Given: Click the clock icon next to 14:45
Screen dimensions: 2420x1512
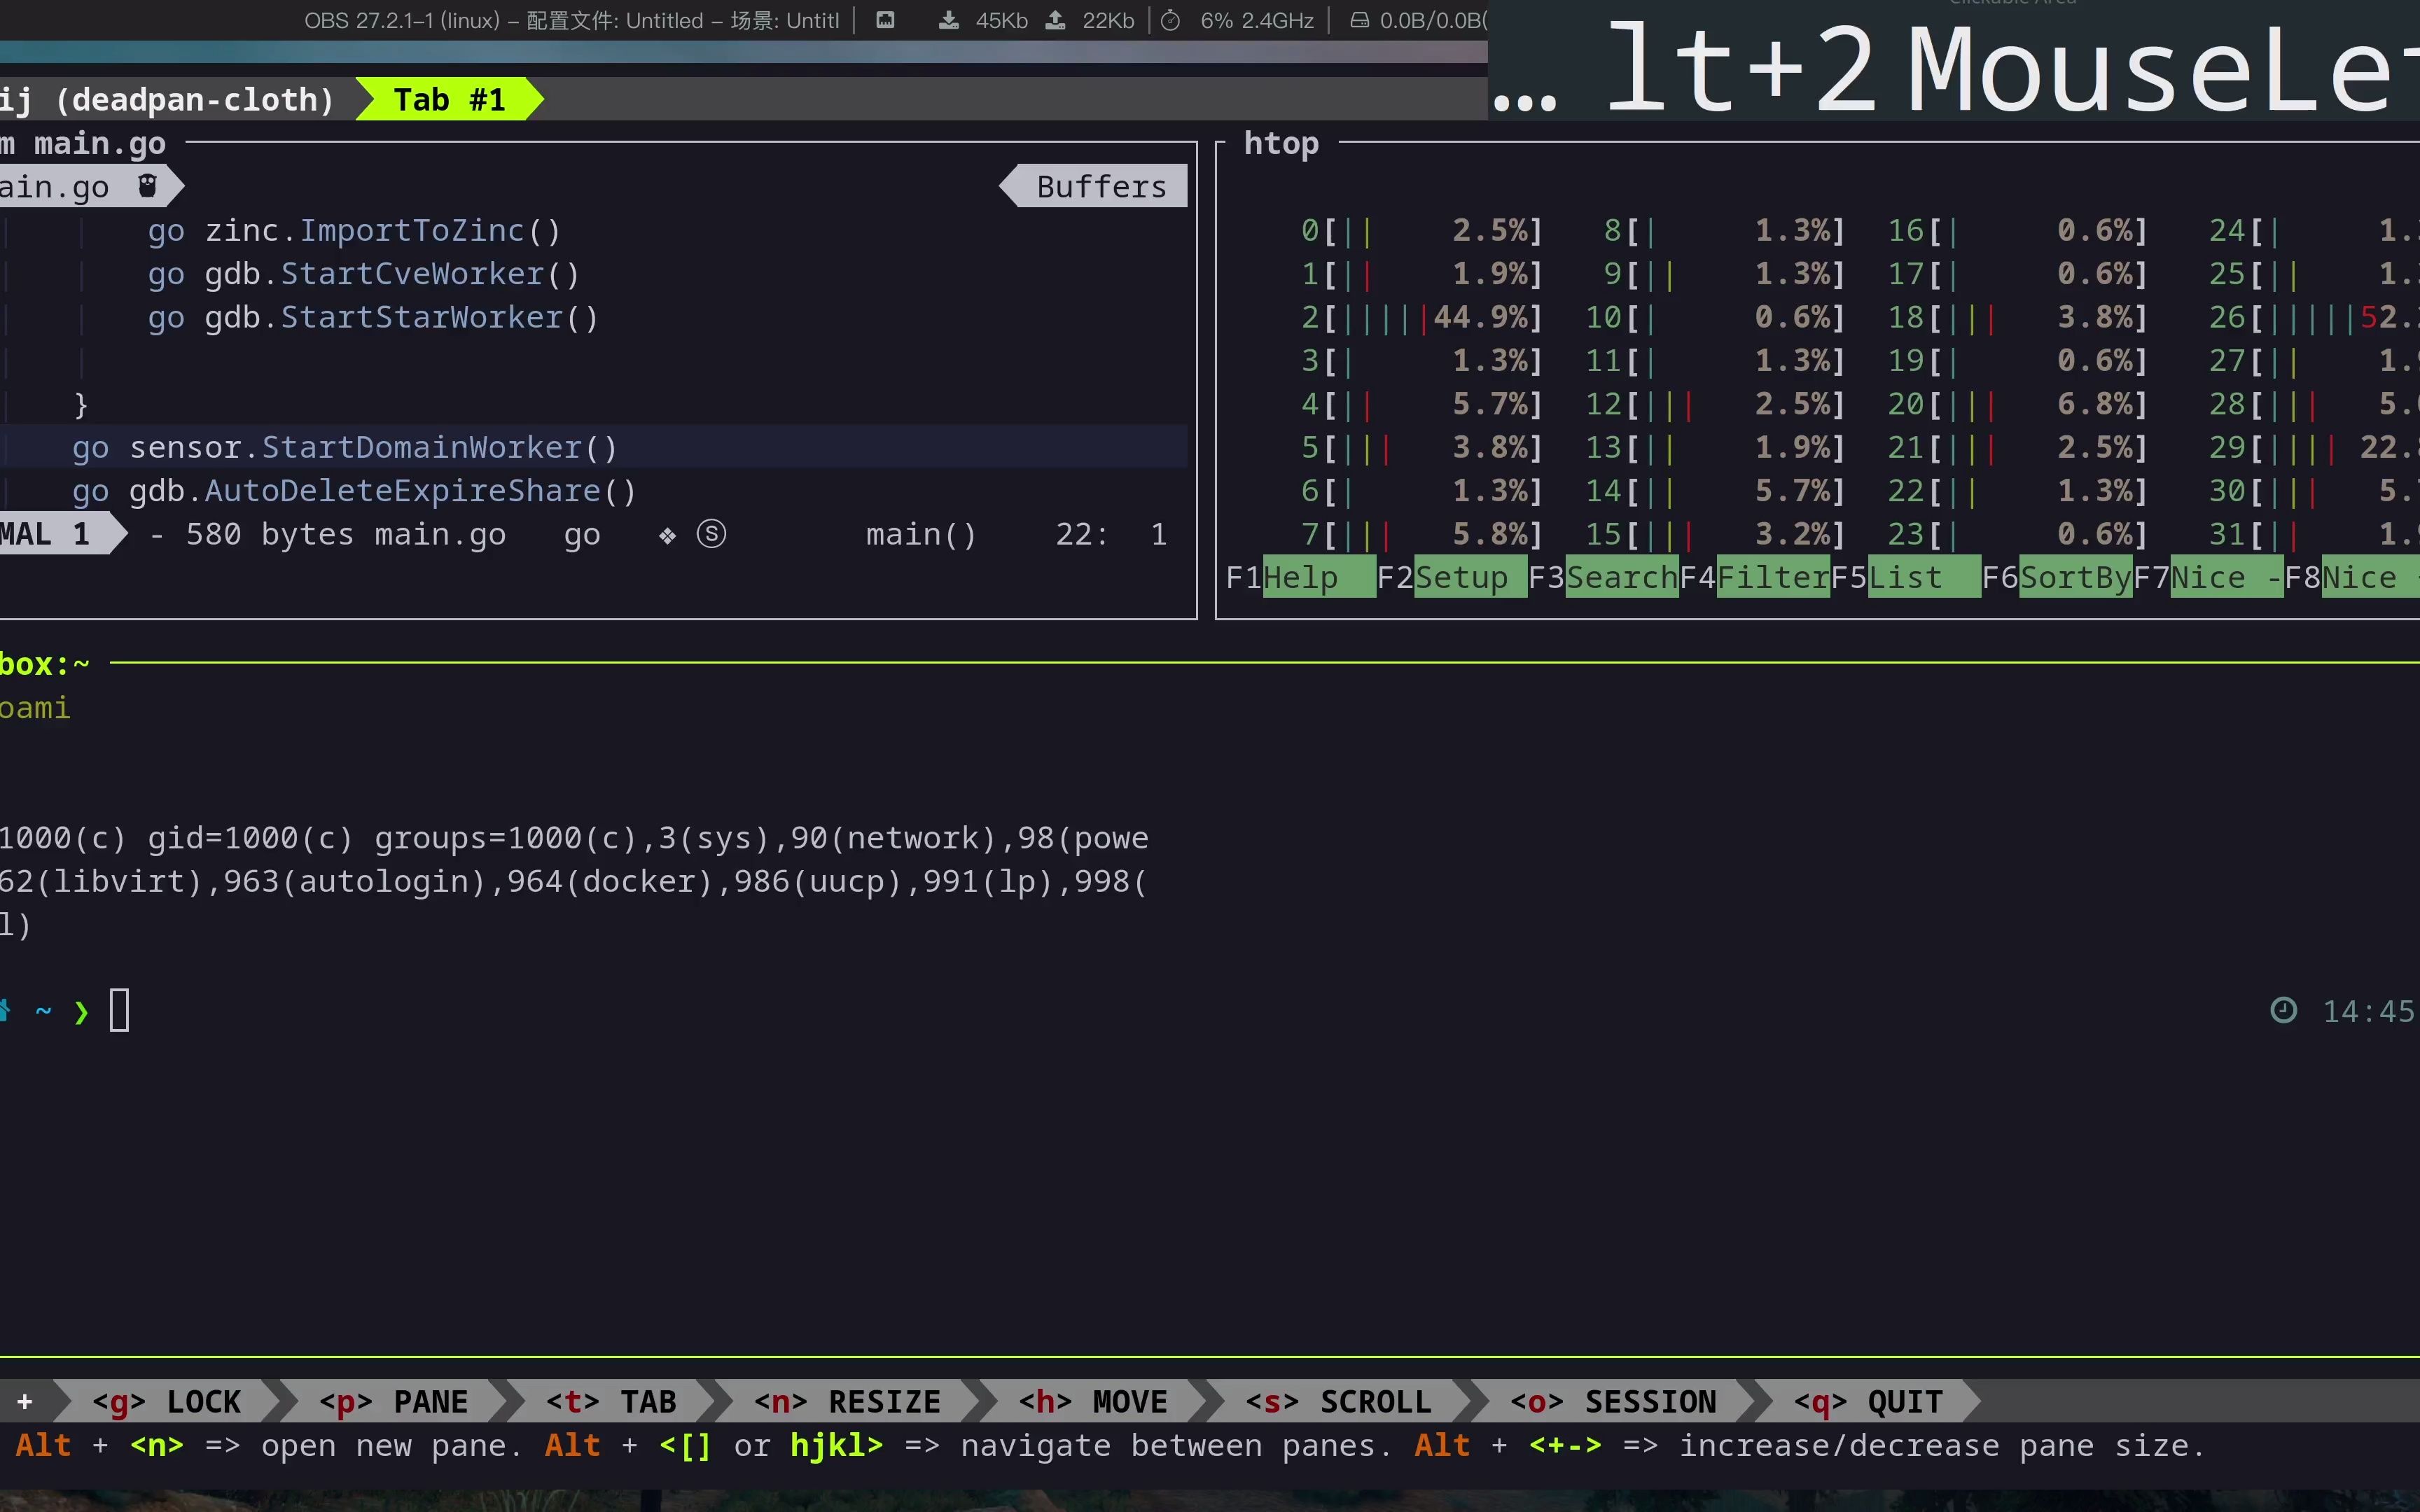Looking at the screenshot, I should (x=2283, y=1010).
